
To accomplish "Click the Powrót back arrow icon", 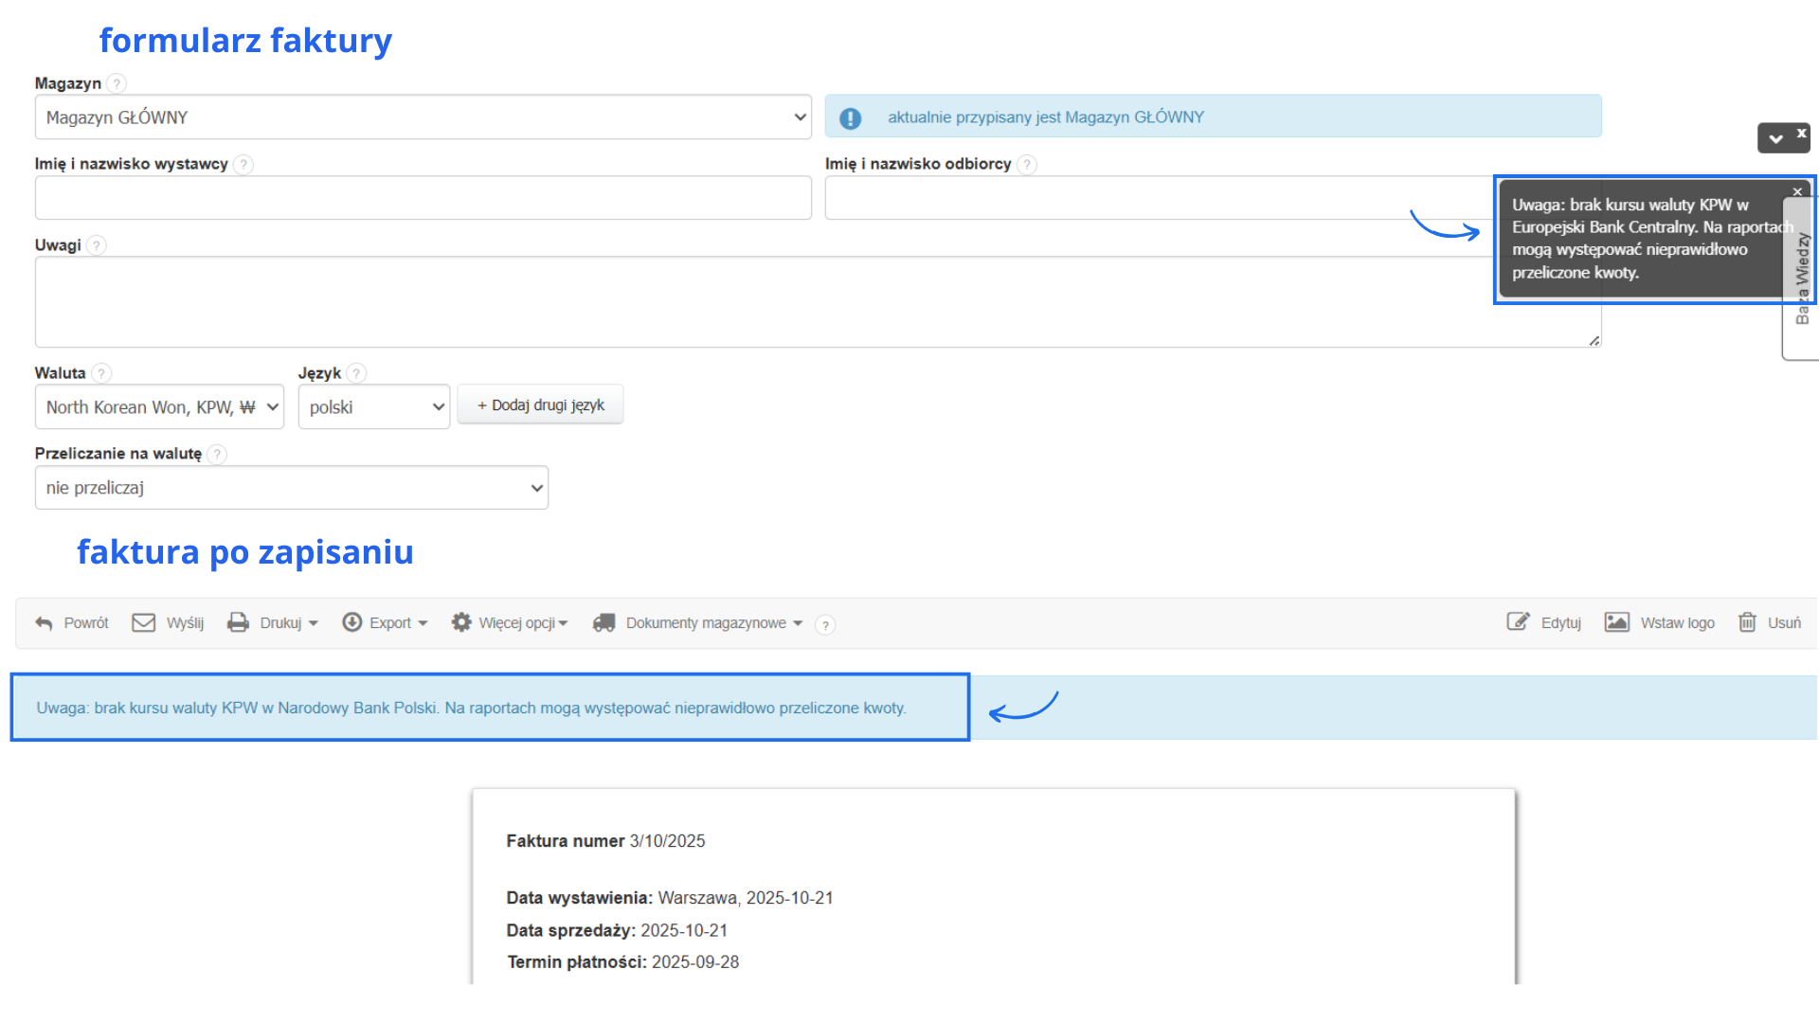I will pyautogui.click(x=44, y=623).
